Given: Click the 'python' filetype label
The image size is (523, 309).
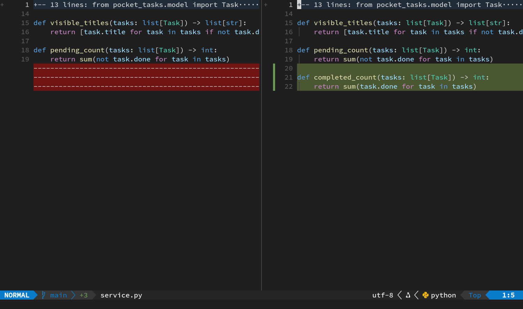Looking at the screenshot, I should click(444, 295).
